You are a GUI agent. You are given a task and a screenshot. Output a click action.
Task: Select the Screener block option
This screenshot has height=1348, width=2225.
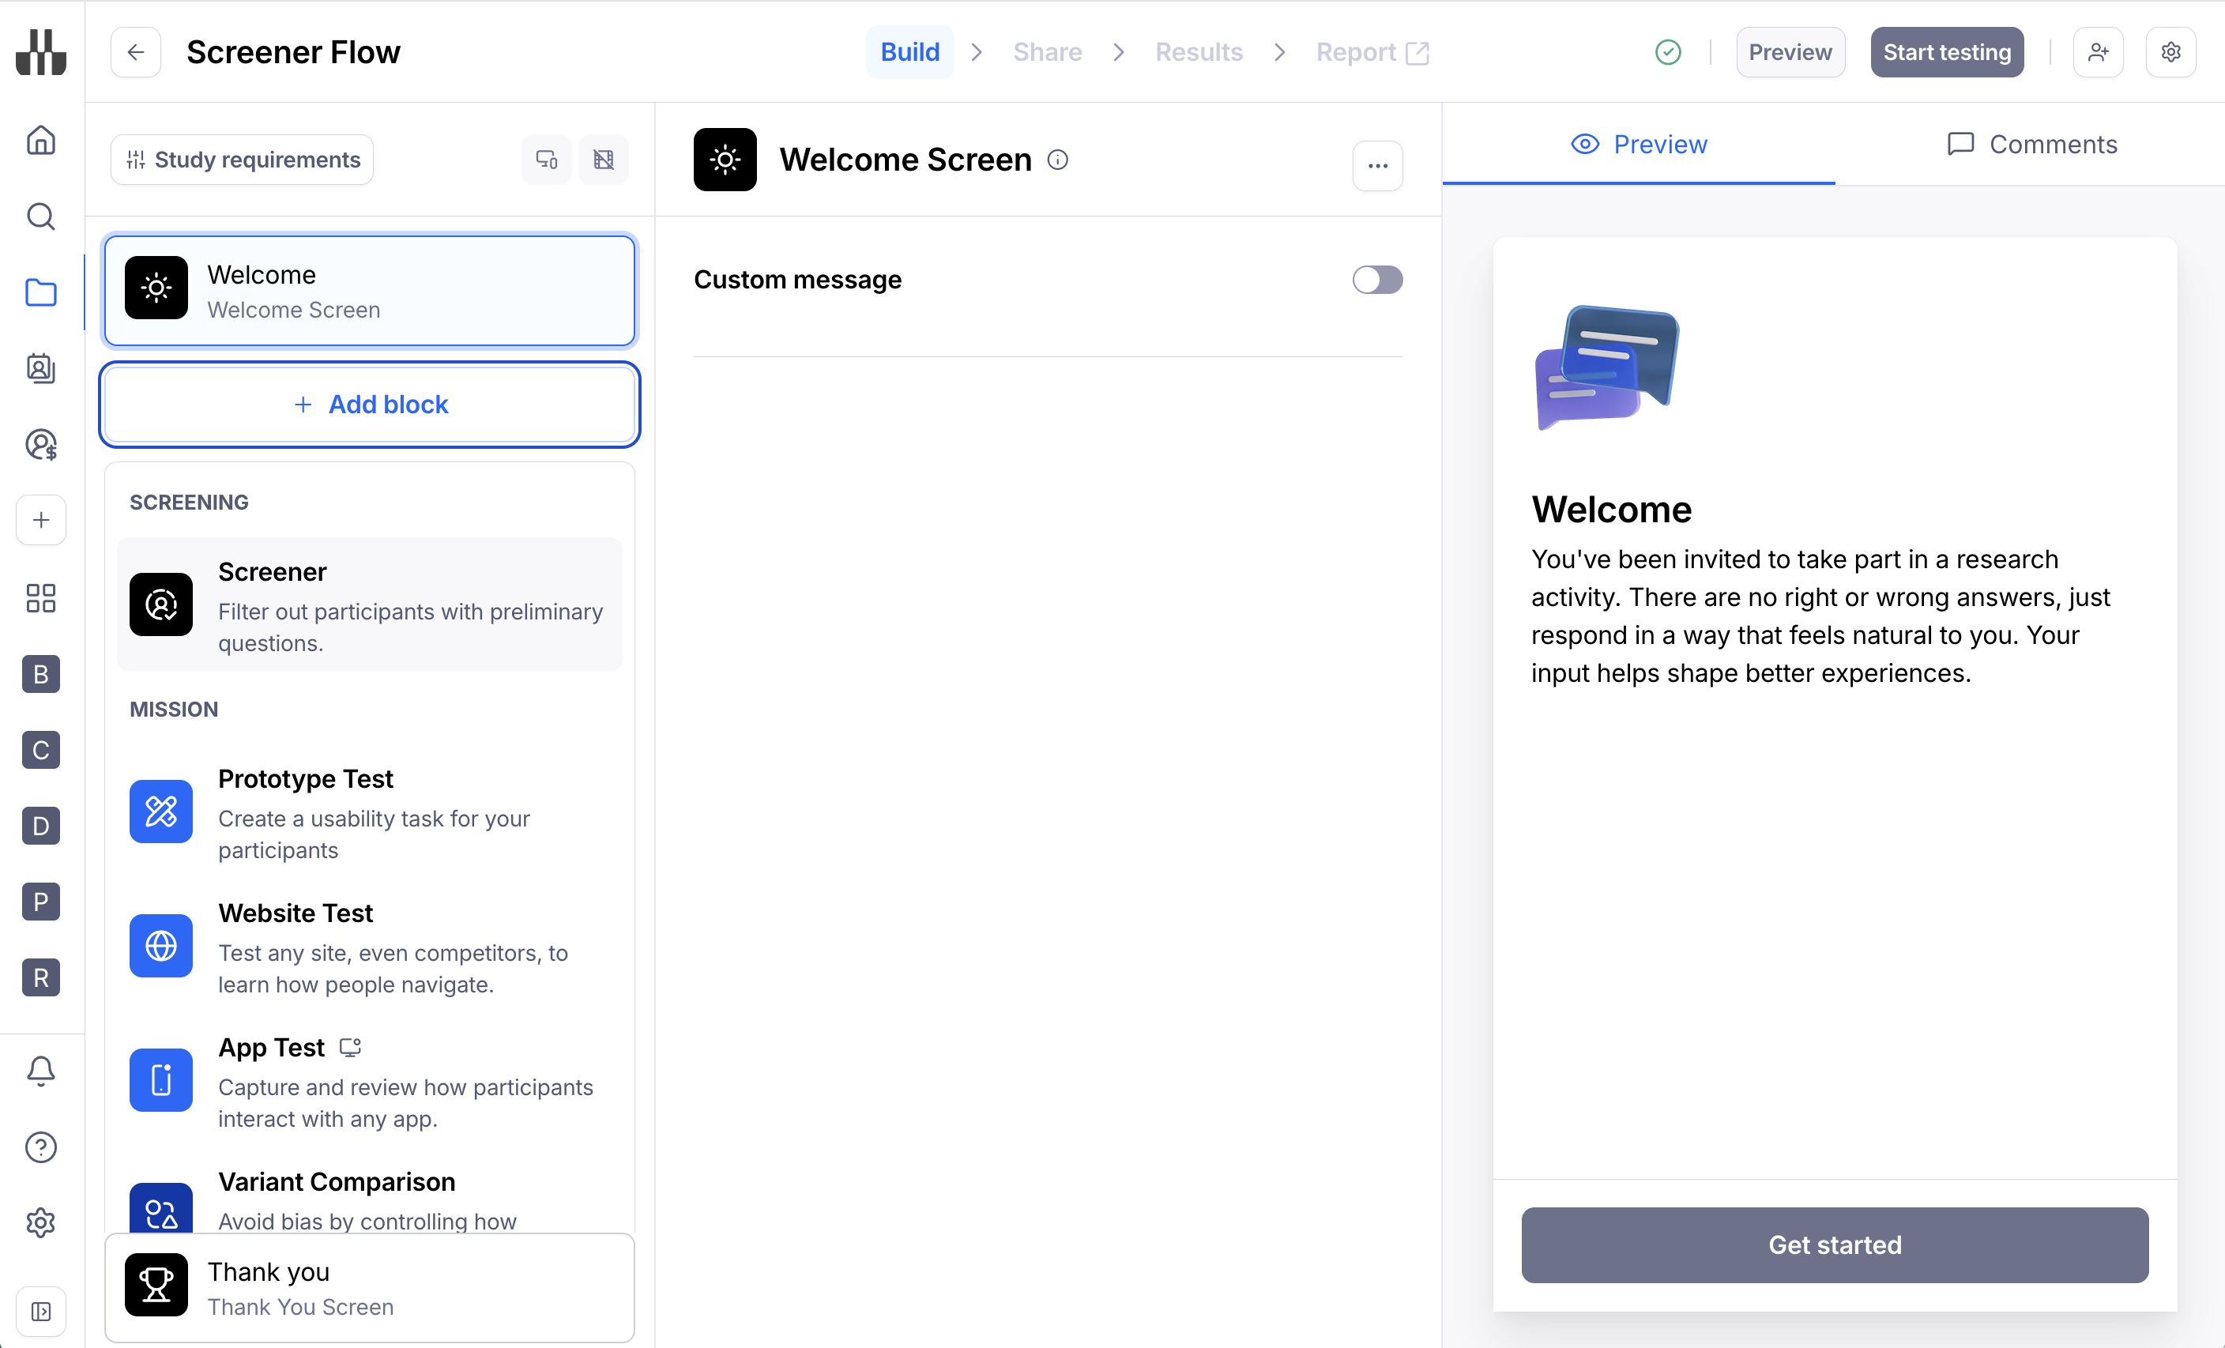[369, 605]
